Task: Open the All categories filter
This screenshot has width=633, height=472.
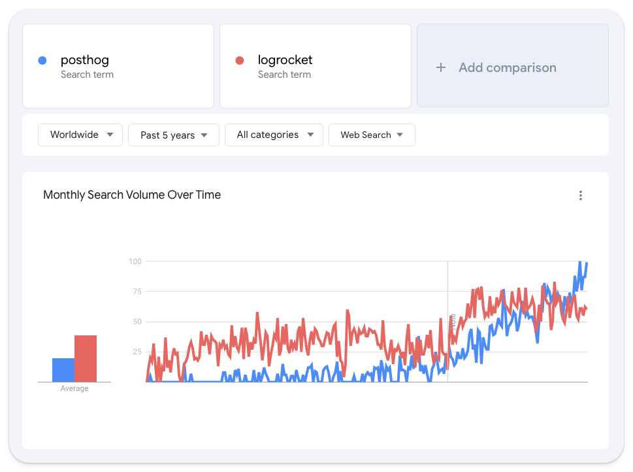Action: 273,135
